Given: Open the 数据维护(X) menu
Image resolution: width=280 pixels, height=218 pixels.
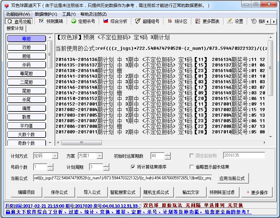Looking at the screenshot, I should pyautogui.click(x=46, y=14).
